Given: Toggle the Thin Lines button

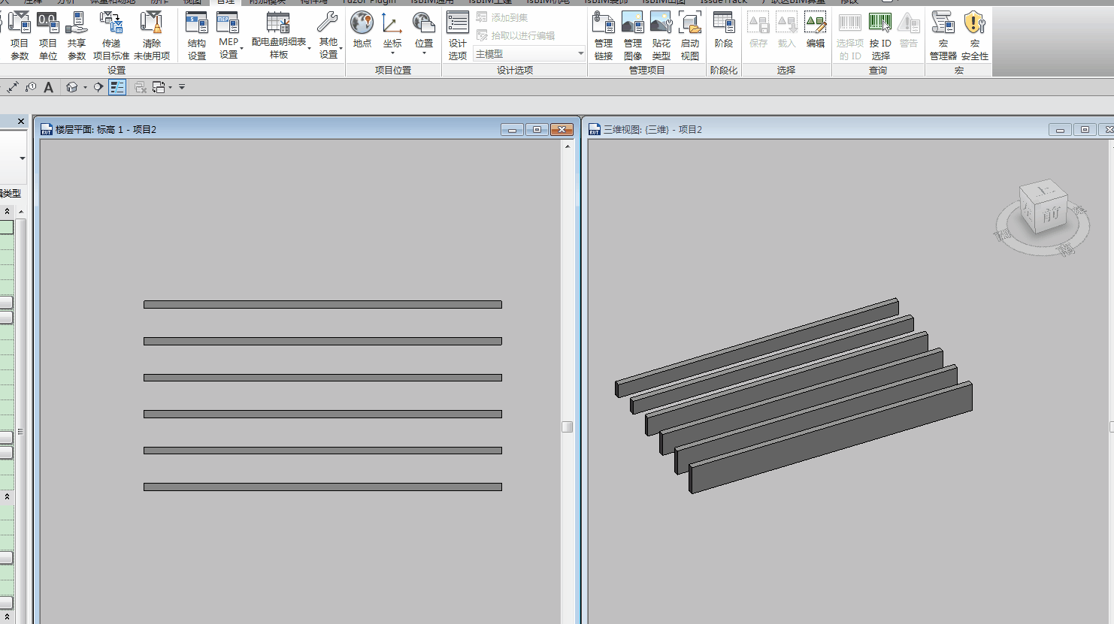Looking at the screenshot, I should pos(117,87).
